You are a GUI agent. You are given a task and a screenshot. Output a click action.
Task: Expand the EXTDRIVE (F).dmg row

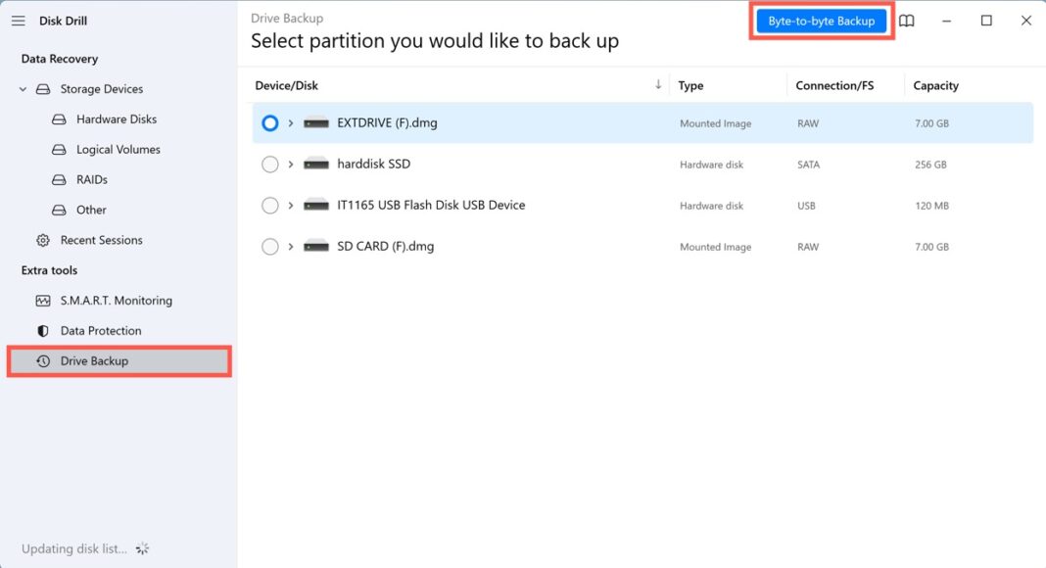pyautogui.click(x=291, y=123)
